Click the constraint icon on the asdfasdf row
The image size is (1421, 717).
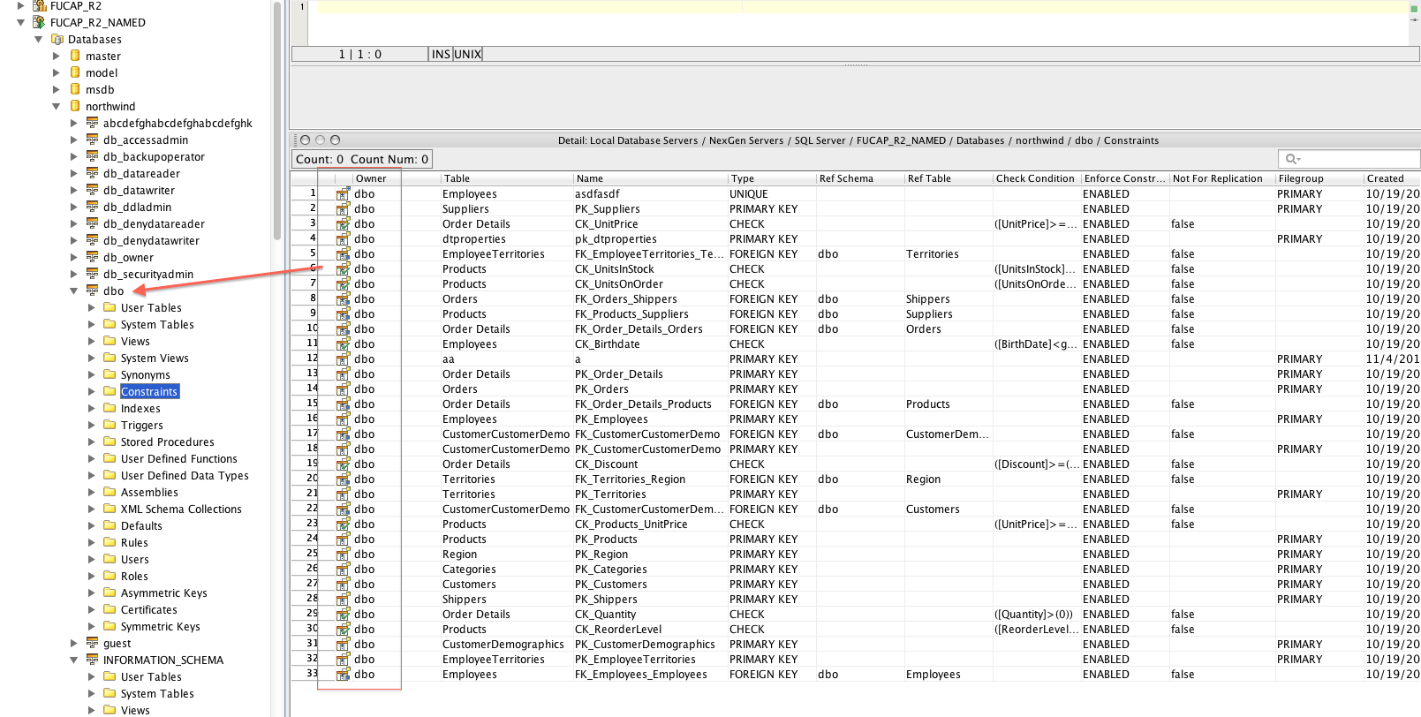pyautogui.click(x=343, y=193)
